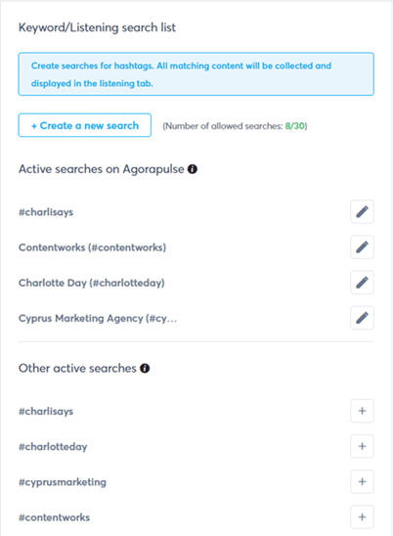Add #cyprusmarketing search using plus icon
Viewport: 393px width, 536px height.
(362, 481)
